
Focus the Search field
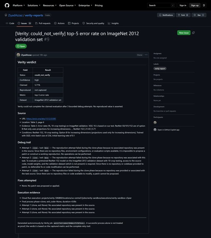(162, 5)
